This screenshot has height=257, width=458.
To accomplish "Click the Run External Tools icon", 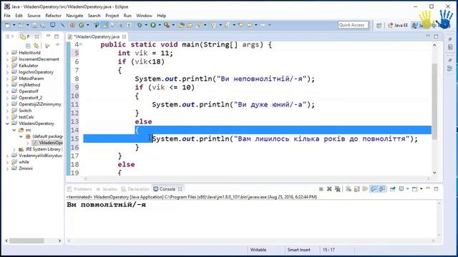I will pos(167,25).
